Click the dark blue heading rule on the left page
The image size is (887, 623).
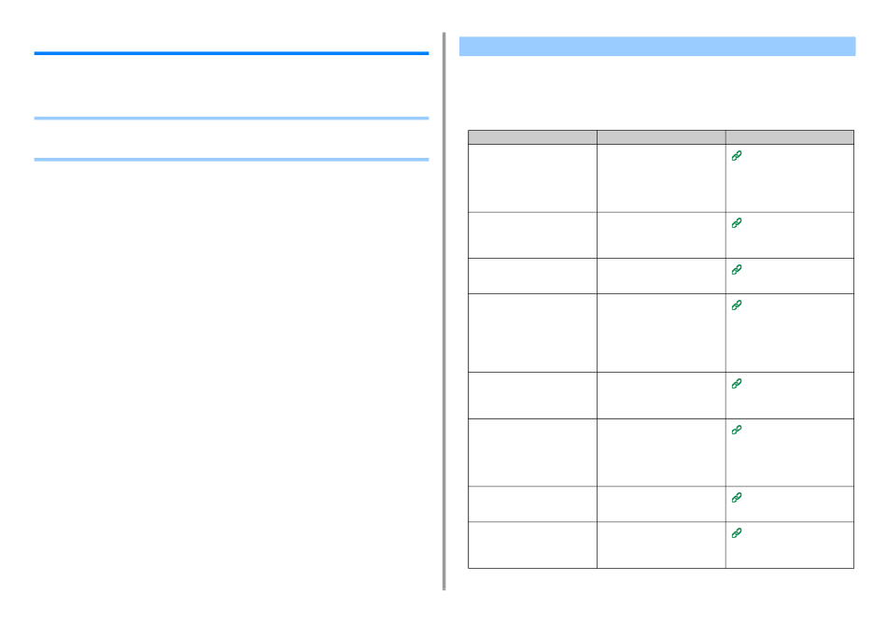coord(232,53)
